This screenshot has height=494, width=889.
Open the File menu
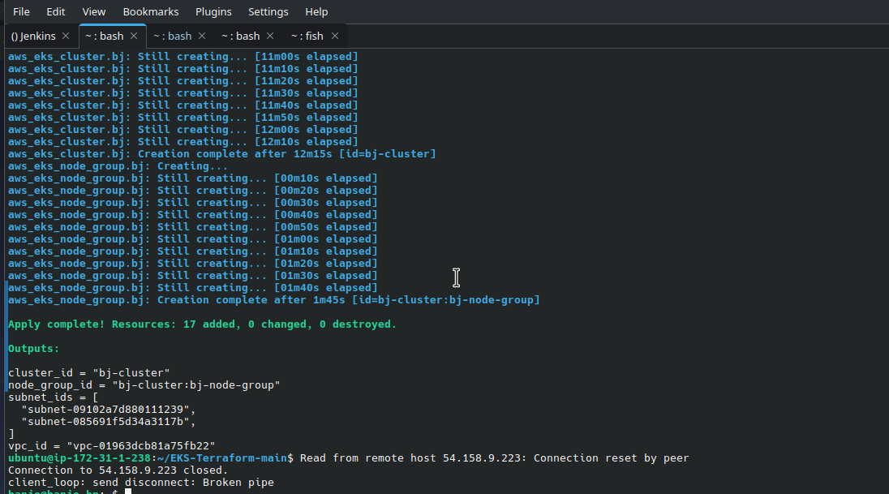(x=21, y=11)
